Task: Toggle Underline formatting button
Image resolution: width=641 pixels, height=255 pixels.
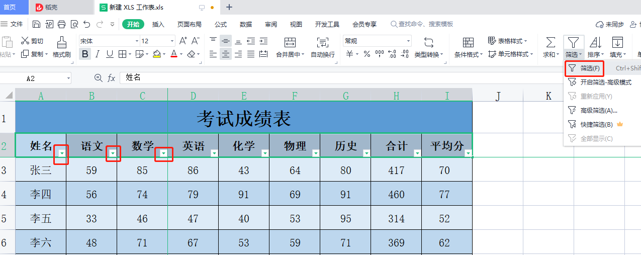Action: pos(109,54)
